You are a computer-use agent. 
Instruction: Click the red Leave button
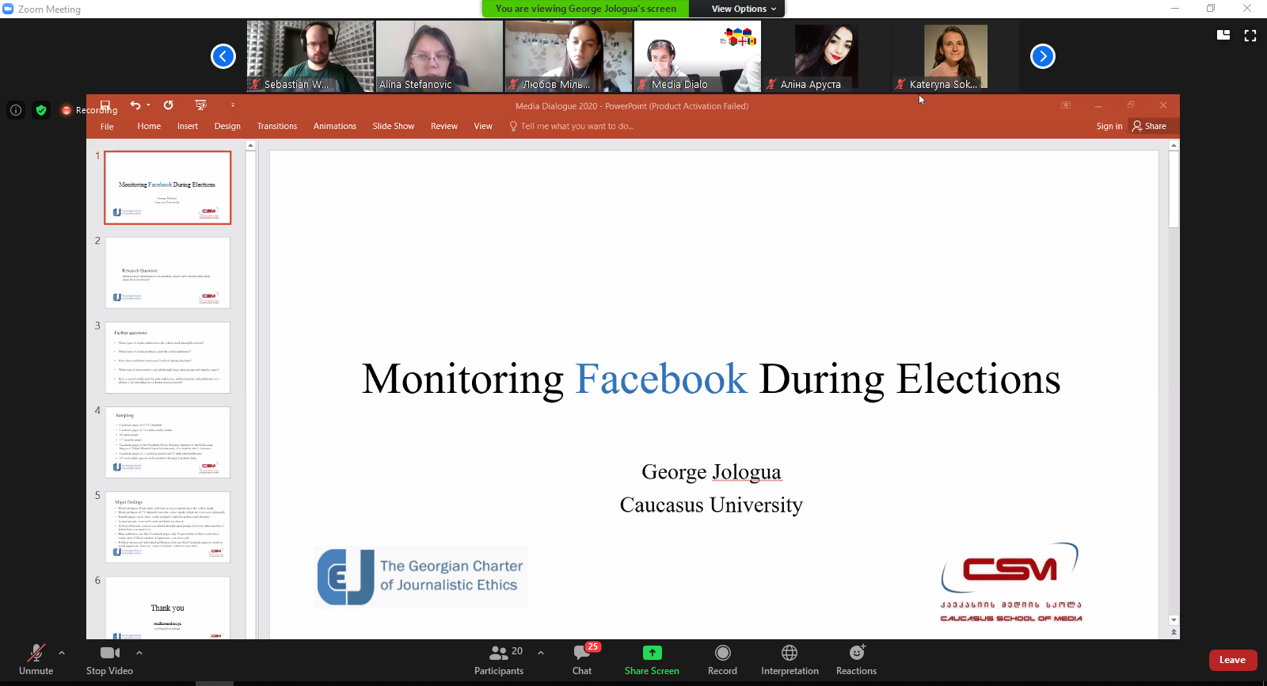point(1232,660)
